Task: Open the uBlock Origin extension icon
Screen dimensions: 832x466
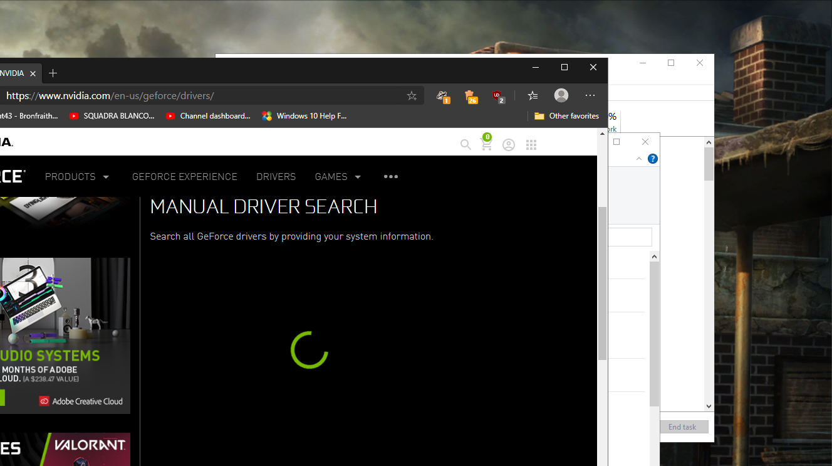Action: click(x=497, y=96)
